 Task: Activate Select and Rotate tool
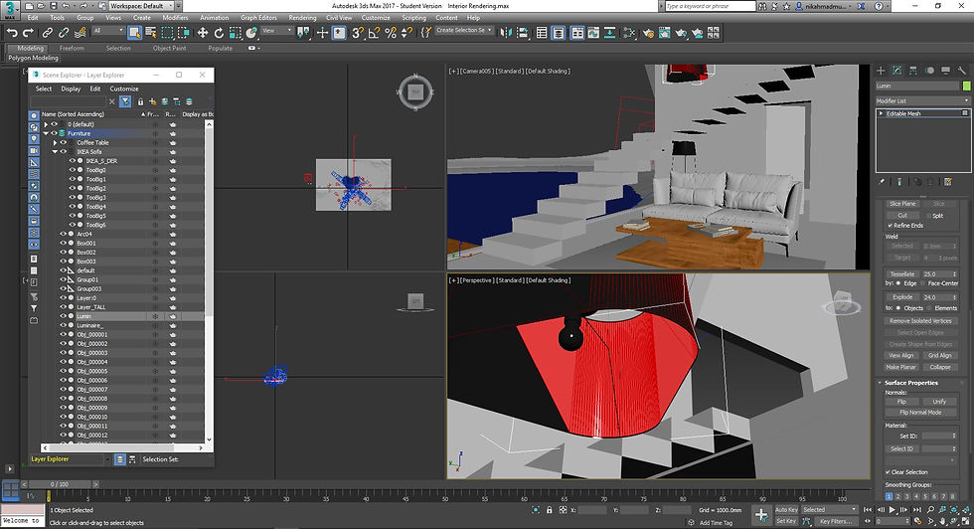[x=219, y=33]
